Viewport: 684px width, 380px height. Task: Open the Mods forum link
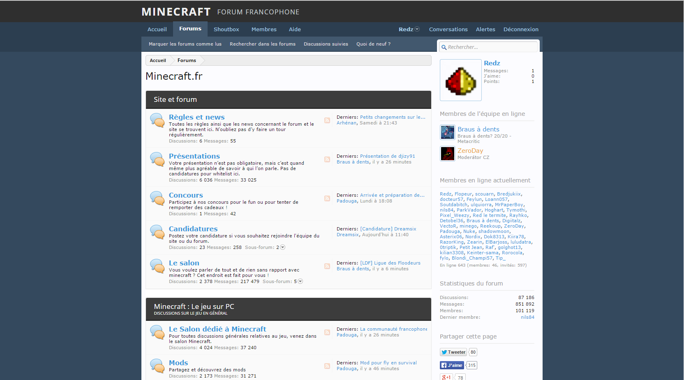click(x=178, y=363)
